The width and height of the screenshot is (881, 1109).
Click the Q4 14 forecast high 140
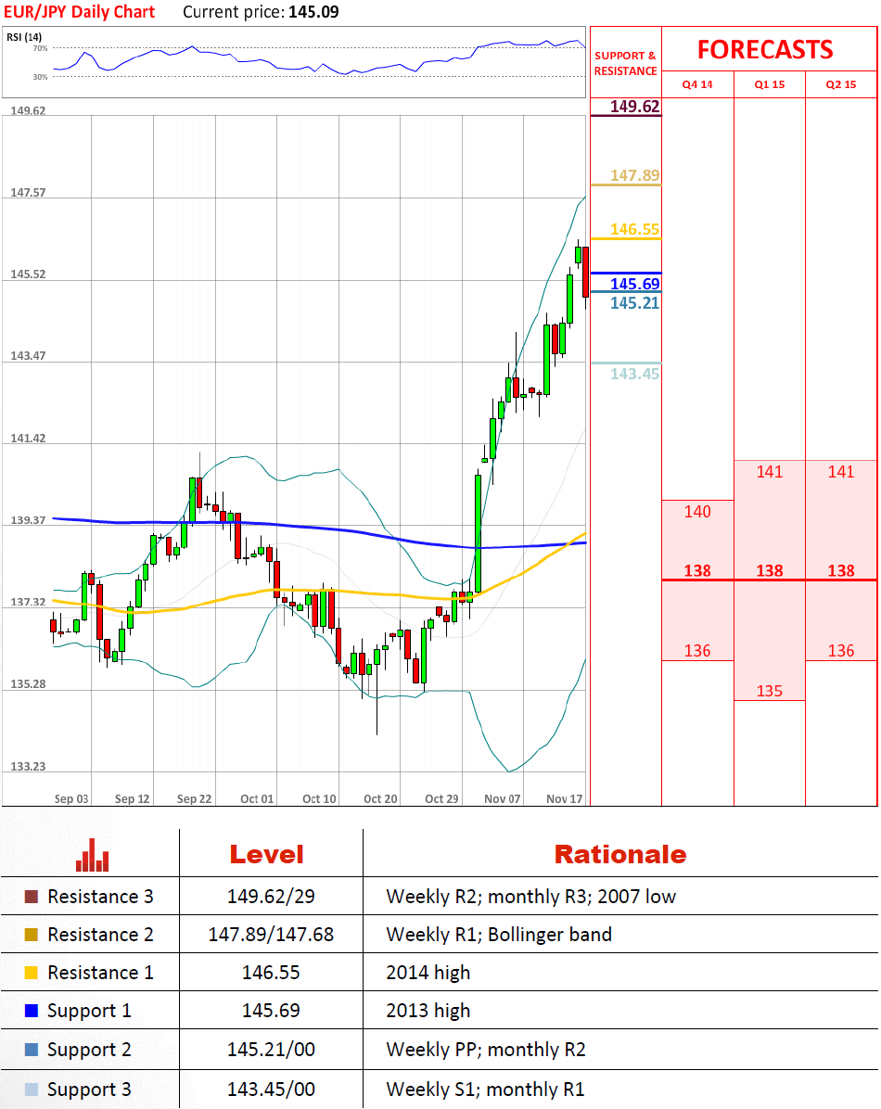697,511
